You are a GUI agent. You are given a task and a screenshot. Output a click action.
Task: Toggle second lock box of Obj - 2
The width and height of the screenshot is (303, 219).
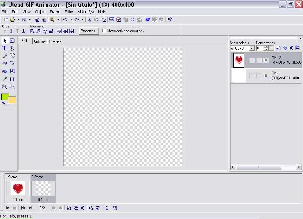pos(259,61)
